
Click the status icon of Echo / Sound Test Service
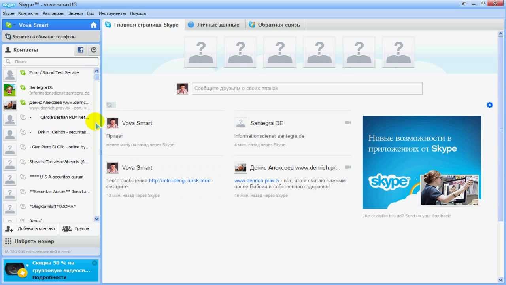(23, 72)
